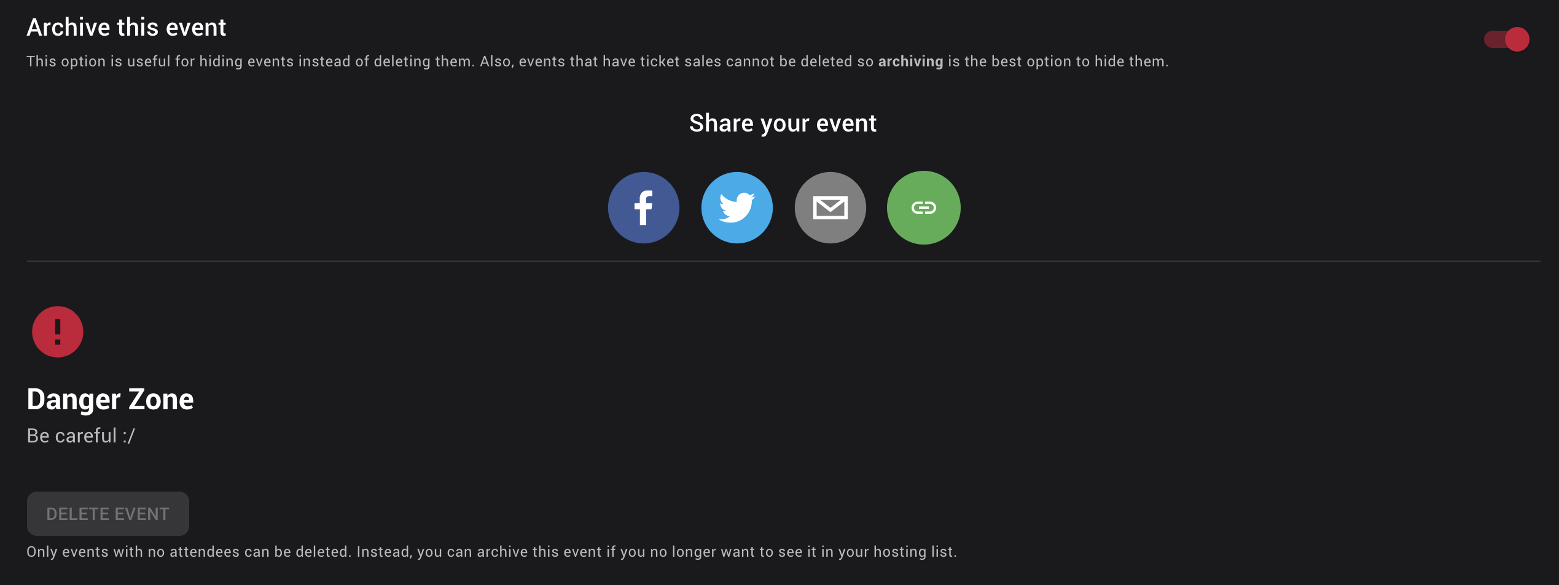Click the horizontal divider above Danger Zone
This screenshot has width=1559, height=585.
pyautogui.click(x=783, y=261)
